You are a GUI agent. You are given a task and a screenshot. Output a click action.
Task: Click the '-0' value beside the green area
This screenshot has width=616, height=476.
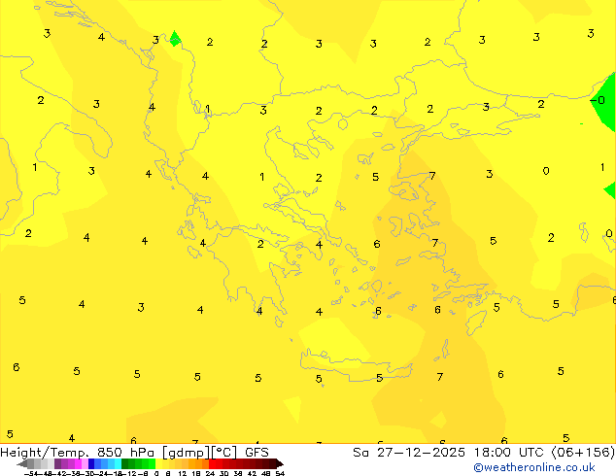click(x=598, y=100)
